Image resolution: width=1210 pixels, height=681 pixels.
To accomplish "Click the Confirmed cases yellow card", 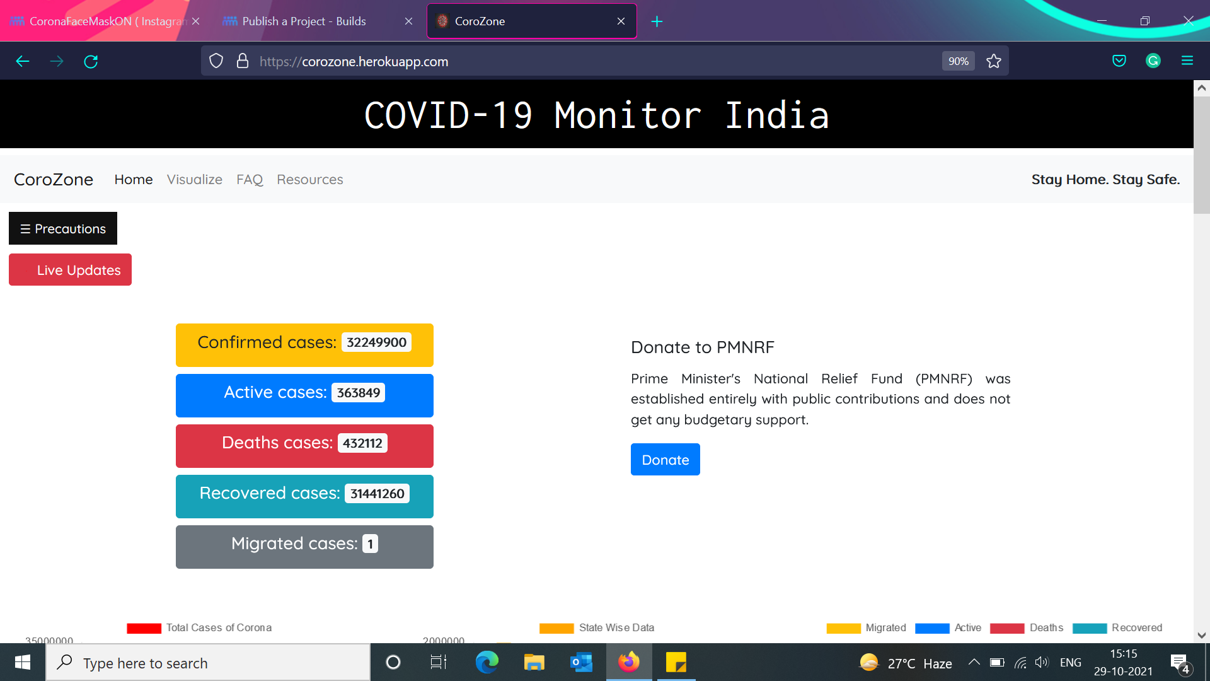I will pos(304,345).
